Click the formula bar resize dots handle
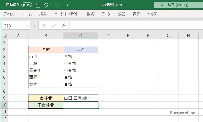This screenshot has width=203, height=122. click(34, 25)
